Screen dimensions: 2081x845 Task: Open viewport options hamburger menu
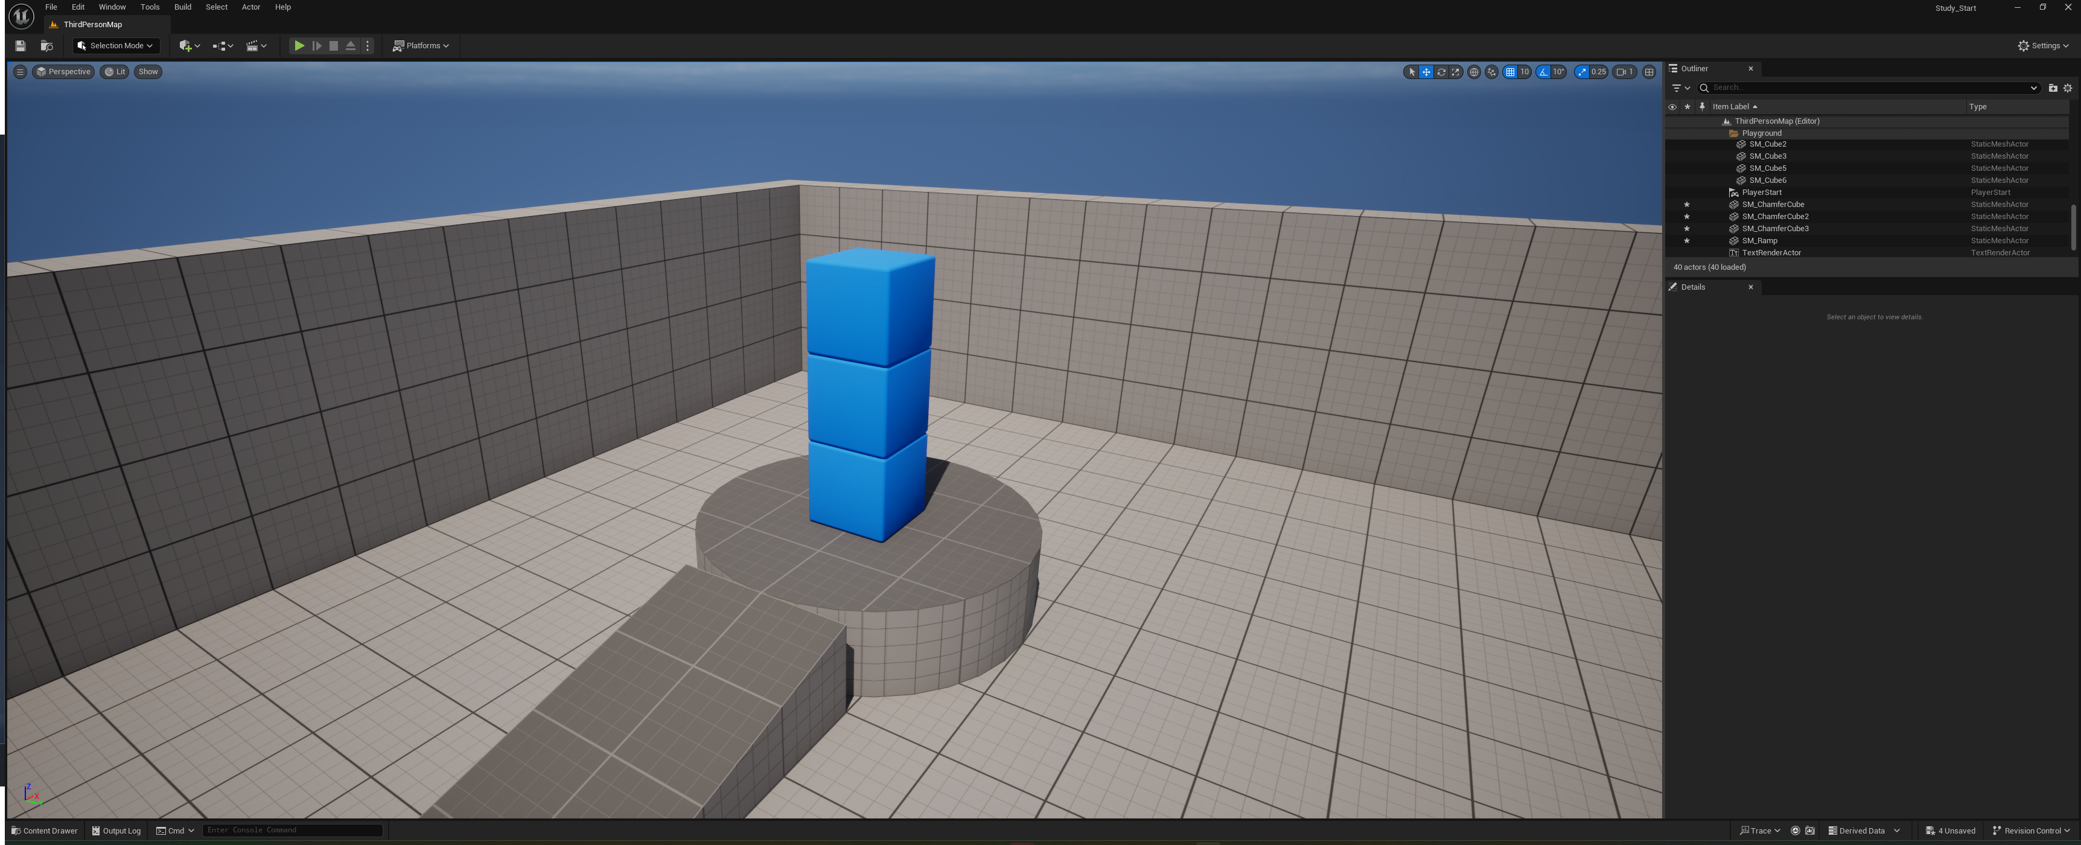(x=20, y=72)
